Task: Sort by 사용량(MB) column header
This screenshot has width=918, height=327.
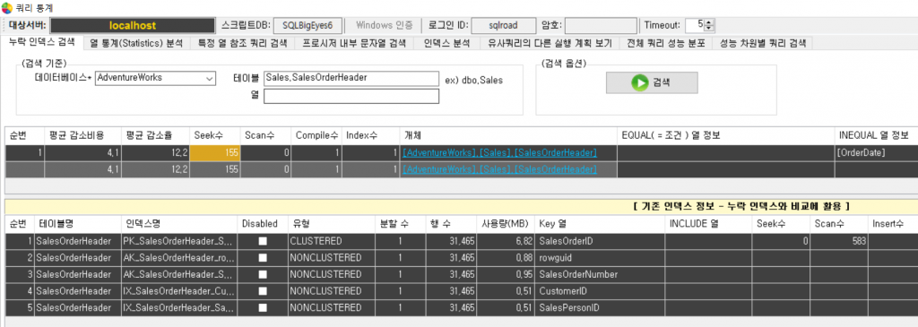Action: (506, 223)
